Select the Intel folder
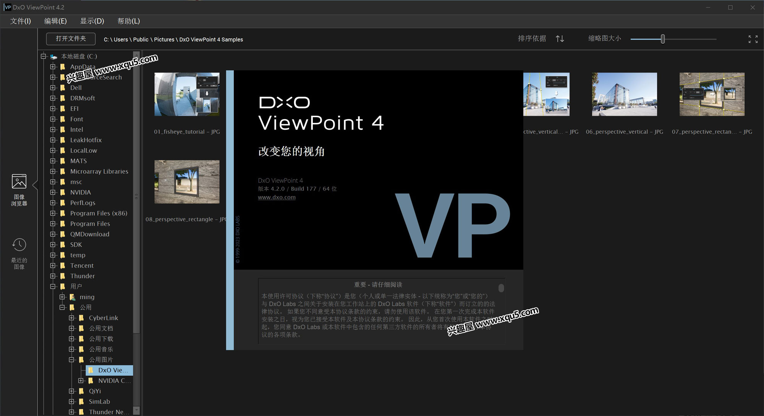This screenshot has height=416, width=764. [x=76, y=130]
